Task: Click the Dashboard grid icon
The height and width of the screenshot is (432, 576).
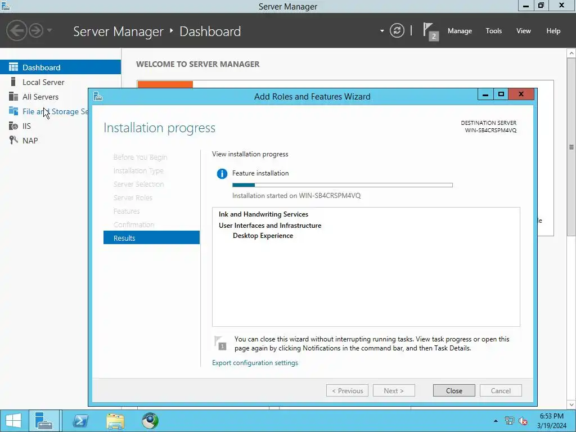Action: click(x=13, y=67)
